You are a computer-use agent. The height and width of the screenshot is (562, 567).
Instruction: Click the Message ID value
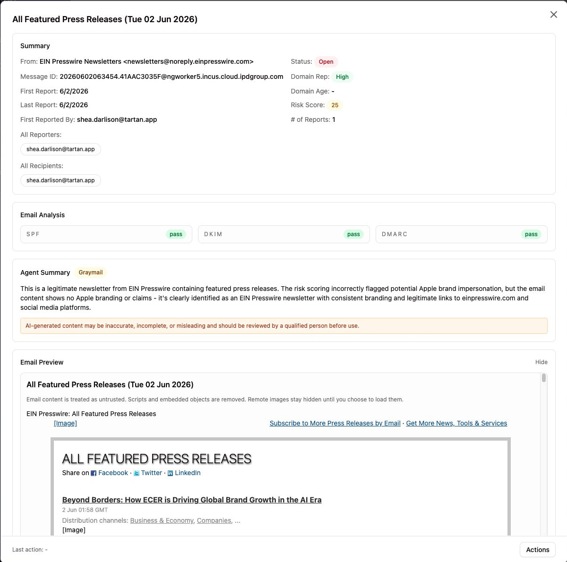click(x=172, y=77)
